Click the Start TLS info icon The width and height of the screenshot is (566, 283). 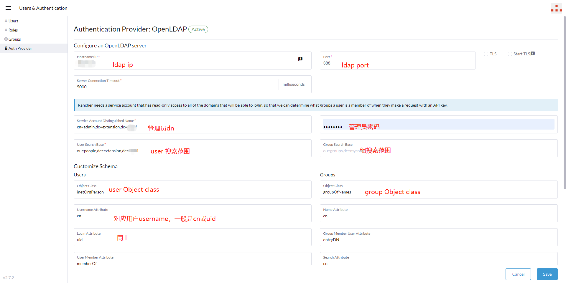coord(533,54)
